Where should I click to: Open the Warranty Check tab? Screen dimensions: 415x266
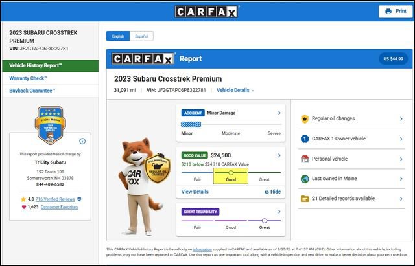coord(30,78)
